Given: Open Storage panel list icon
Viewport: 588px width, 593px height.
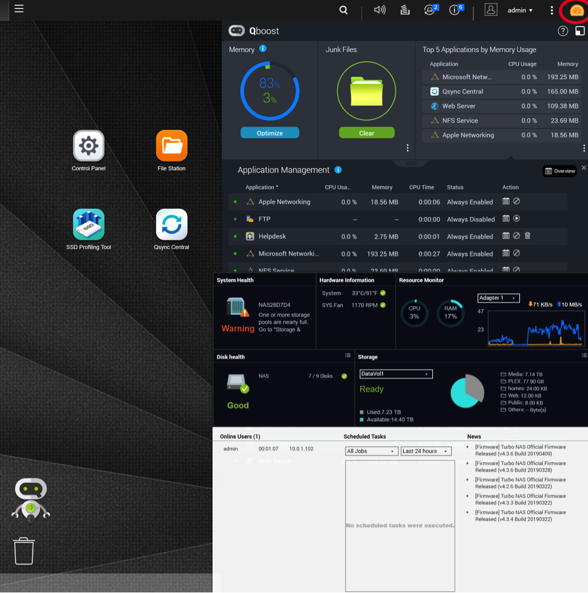Looking at the screenshot, I should [x=584, y=355].
